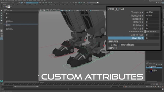
Task: Toggle display type box of Mesh_LYR layer
Action: click(150, 72)
